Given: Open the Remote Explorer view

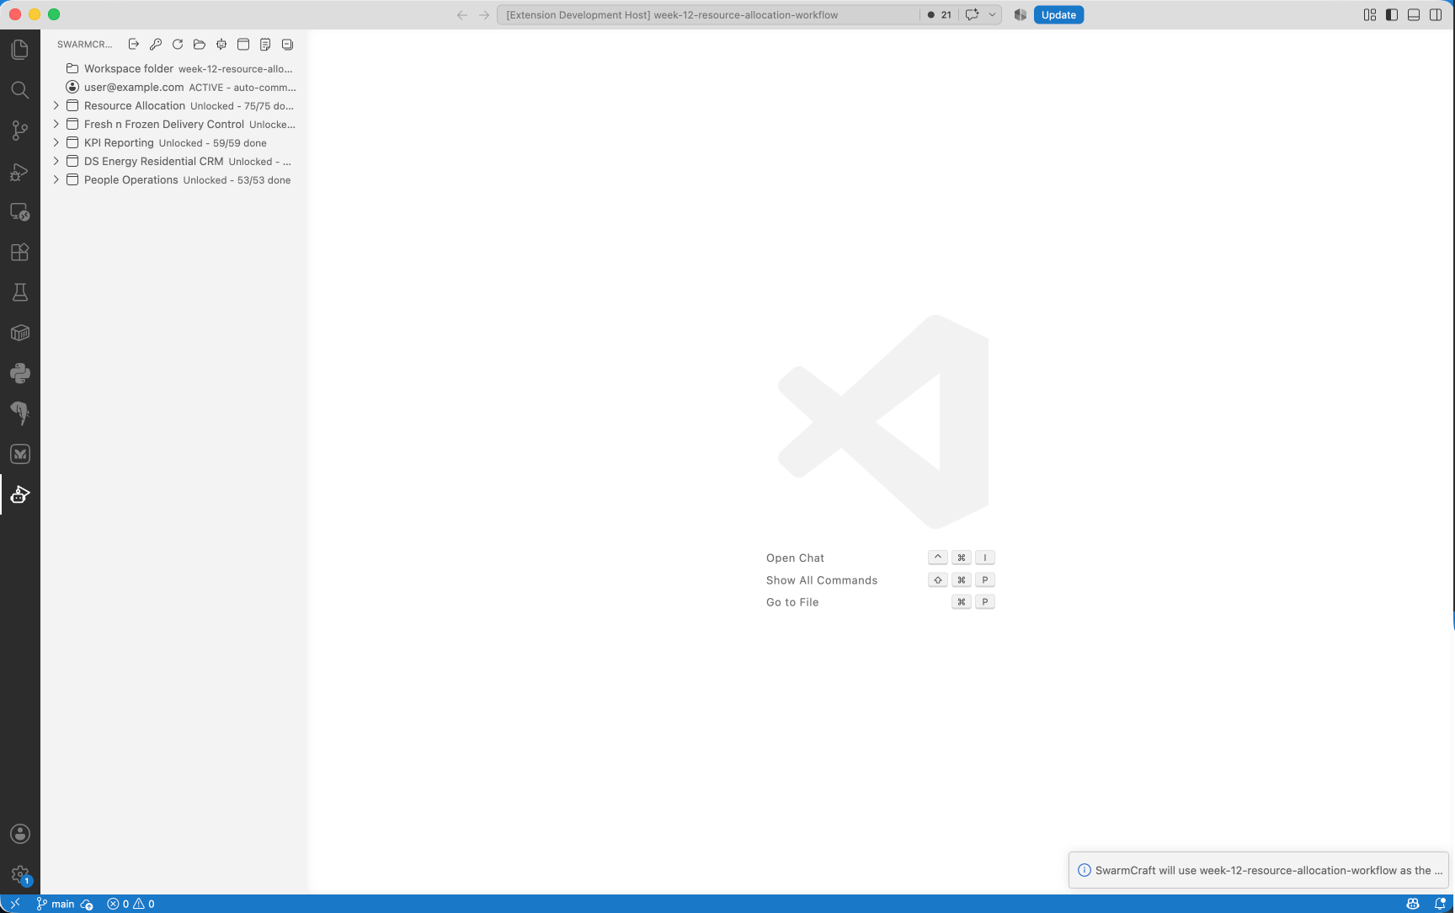Looking at the screenshot, I should (x=20, y=211).
